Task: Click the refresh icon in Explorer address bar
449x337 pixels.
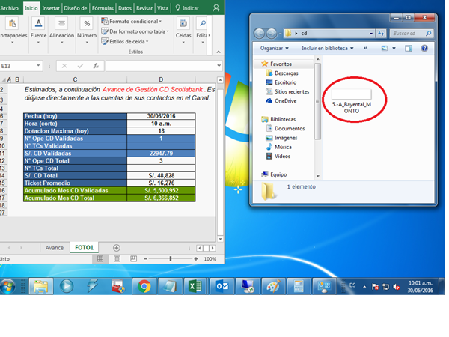Action: click(381, 34)
